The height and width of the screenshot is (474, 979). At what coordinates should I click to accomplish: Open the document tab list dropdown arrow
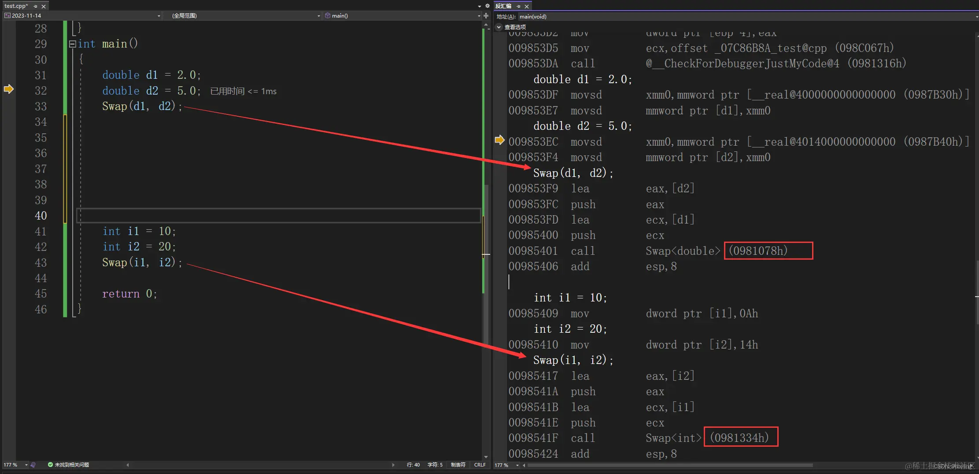point(480,6)
